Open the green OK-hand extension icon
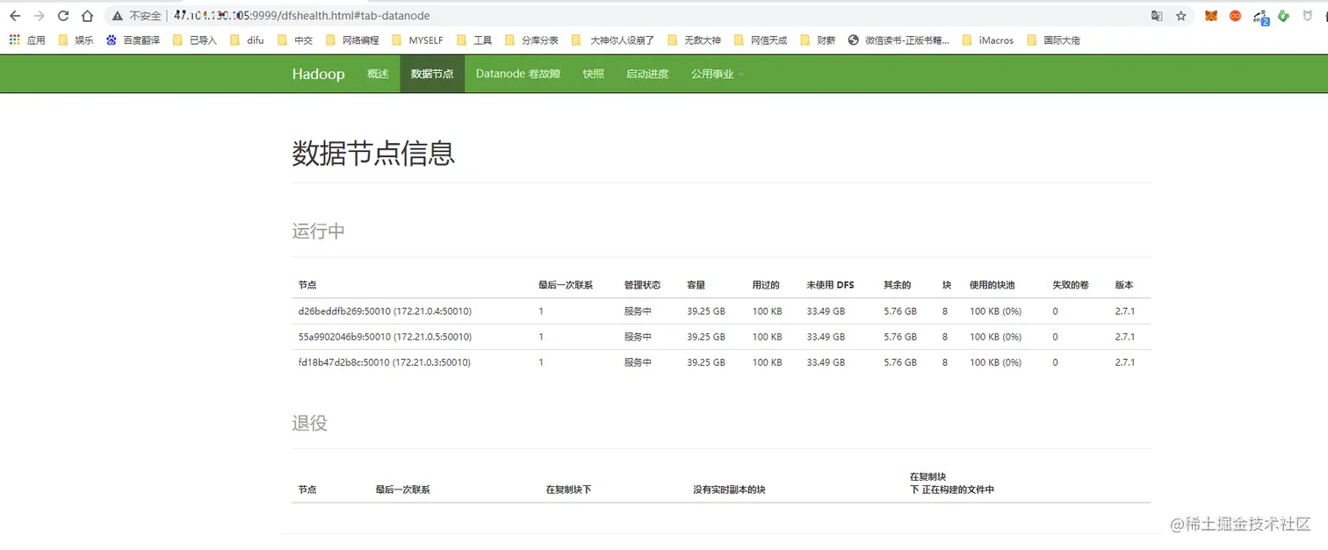Image resolution: width=1328 pixels, height=550 pixels. [1283, 15]
